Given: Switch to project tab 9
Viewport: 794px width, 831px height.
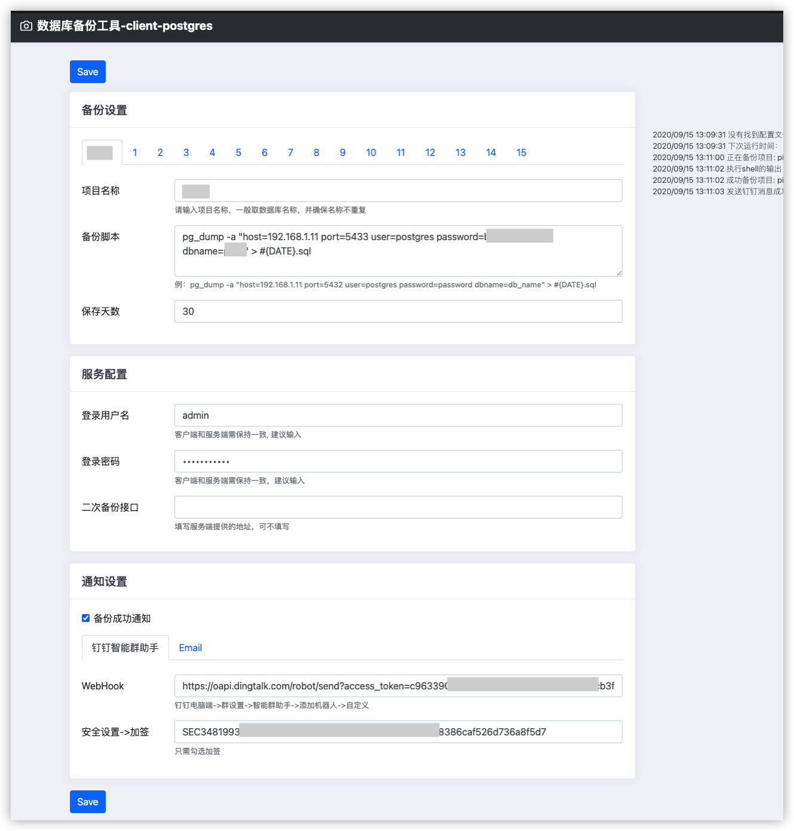Looking at the screenshot, I should (x=343, y=152).
